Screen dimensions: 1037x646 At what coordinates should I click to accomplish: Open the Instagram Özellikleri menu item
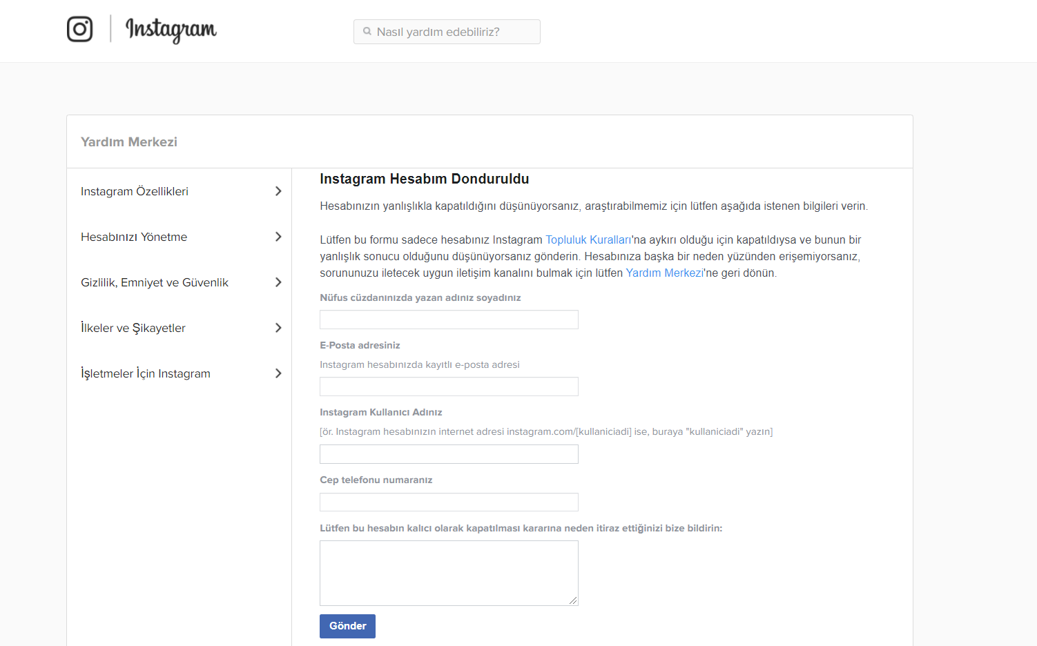pyautogui.click(x=135, y=191)
